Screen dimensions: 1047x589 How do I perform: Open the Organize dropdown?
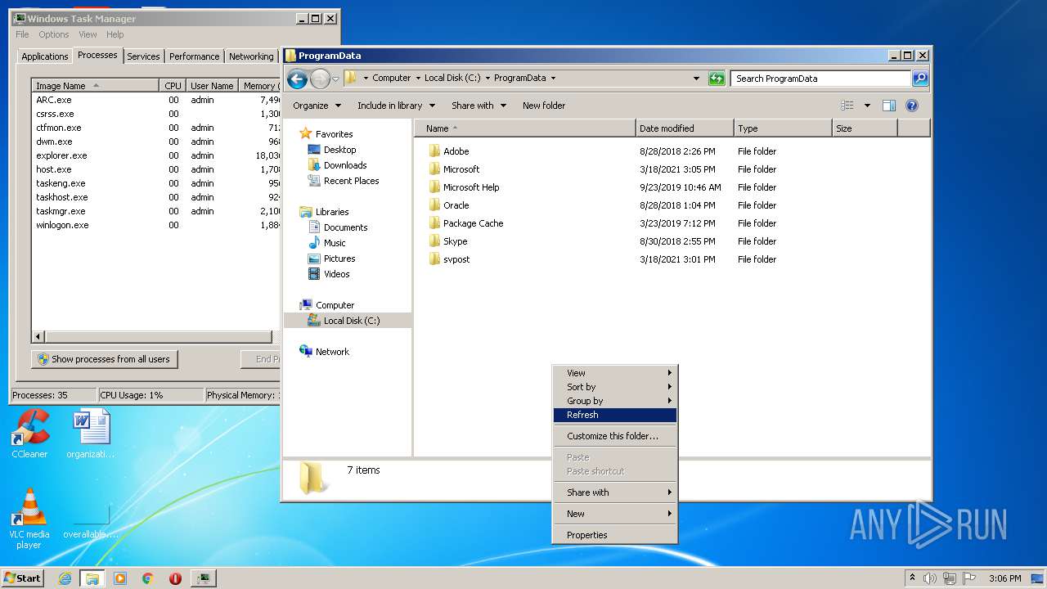click(317, 106)
